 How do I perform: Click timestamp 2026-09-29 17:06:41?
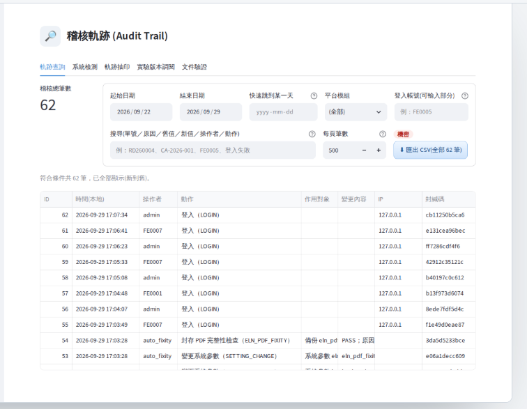tap(102, 231)
